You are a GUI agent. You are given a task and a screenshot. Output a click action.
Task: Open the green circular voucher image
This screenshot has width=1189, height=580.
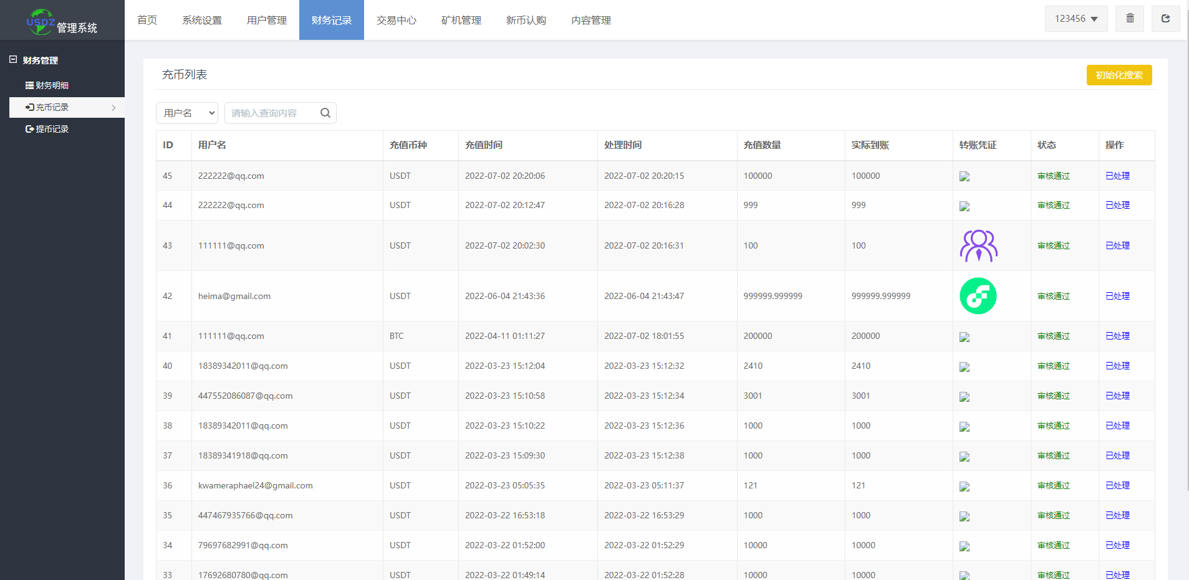pyautogui.click(x=978, y=296)
